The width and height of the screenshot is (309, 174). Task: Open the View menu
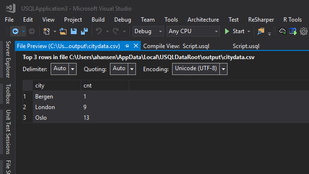coord(48,20)
